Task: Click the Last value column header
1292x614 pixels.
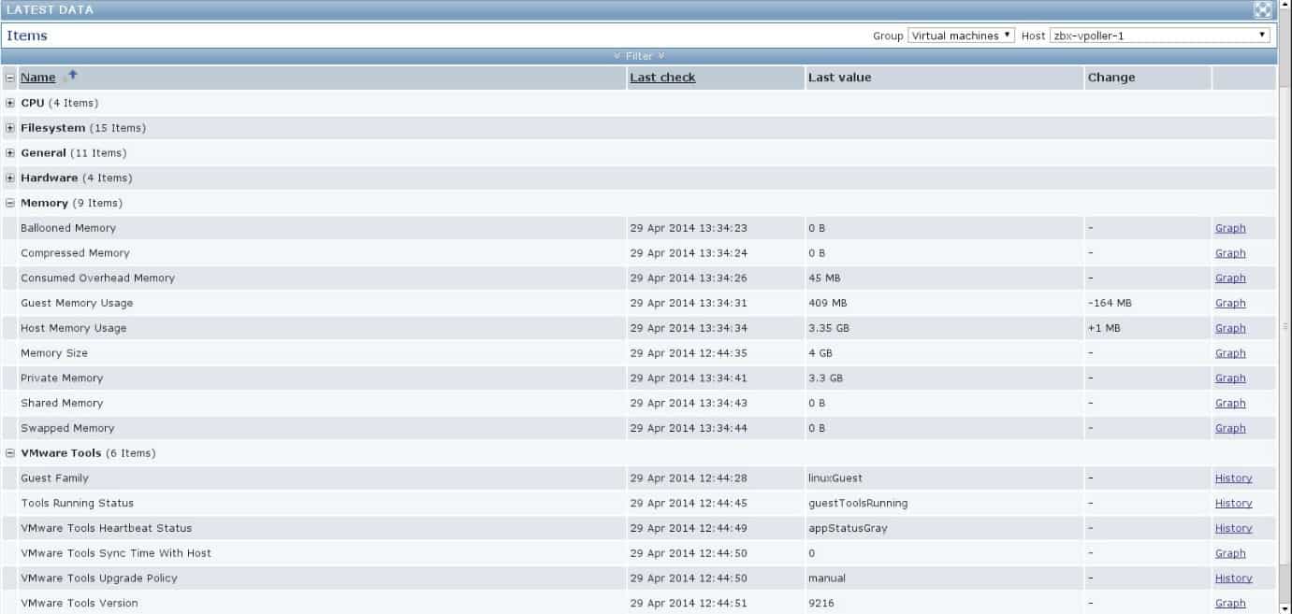Action: tap(839, 78)
